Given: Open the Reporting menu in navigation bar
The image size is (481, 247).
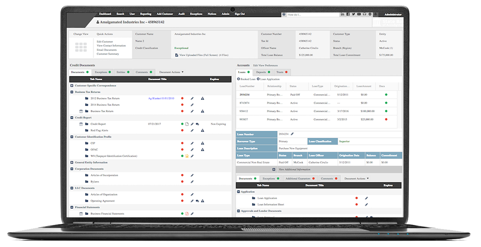Looking at the screenshot, I should pyautogui.click(x=146, y=14).
